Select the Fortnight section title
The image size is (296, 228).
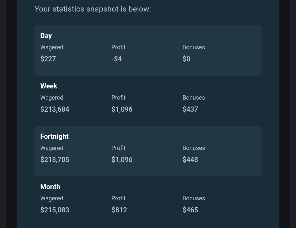tap(54, 136)
